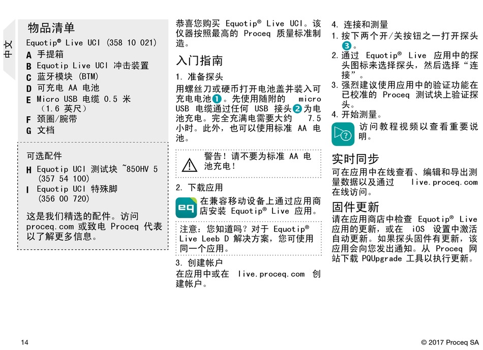Screen dimensions: 483x350
Task: Click the '可选配件' heading
Action: [x=44, y=156]
